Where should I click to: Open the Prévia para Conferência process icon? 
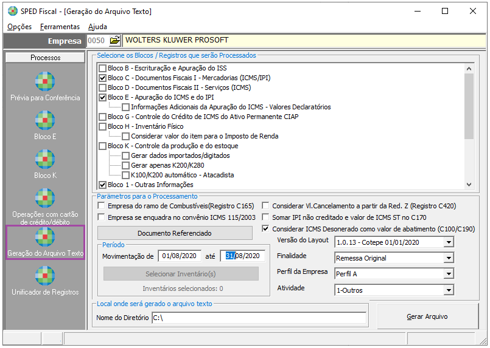(x=45, y=81)
